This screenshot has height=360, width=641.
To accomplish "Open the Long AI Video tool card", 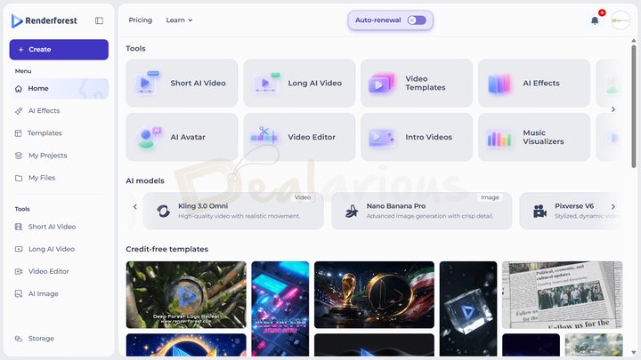I will coord(299,84).
